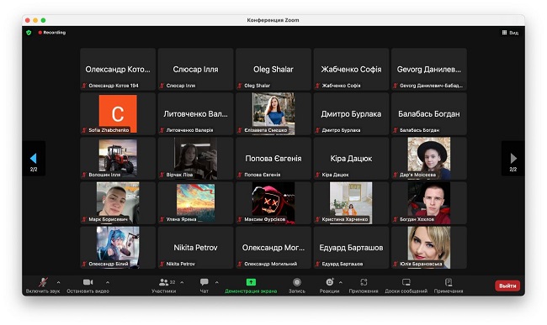547x325 pixels.
Task: Expand the chevron next to Participants
Action: tap(182, 282)
